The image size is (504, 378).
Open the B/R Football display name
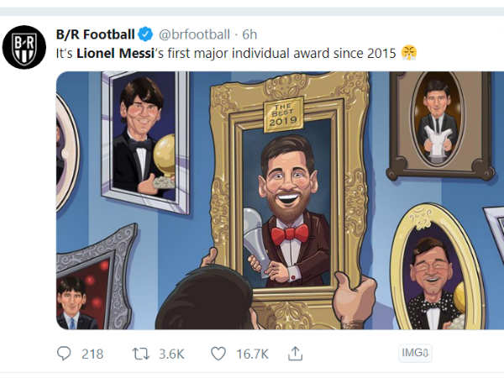tap(95, 34)
